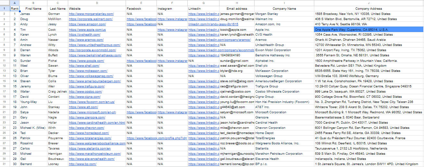Open the foxconn.com/en-us/ link
This screenshot has height=167, width=424.
(x=92, y=102)
